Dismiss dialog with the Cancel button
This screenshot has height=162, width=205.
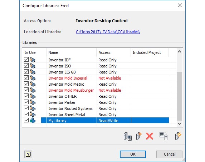point(170,154)
